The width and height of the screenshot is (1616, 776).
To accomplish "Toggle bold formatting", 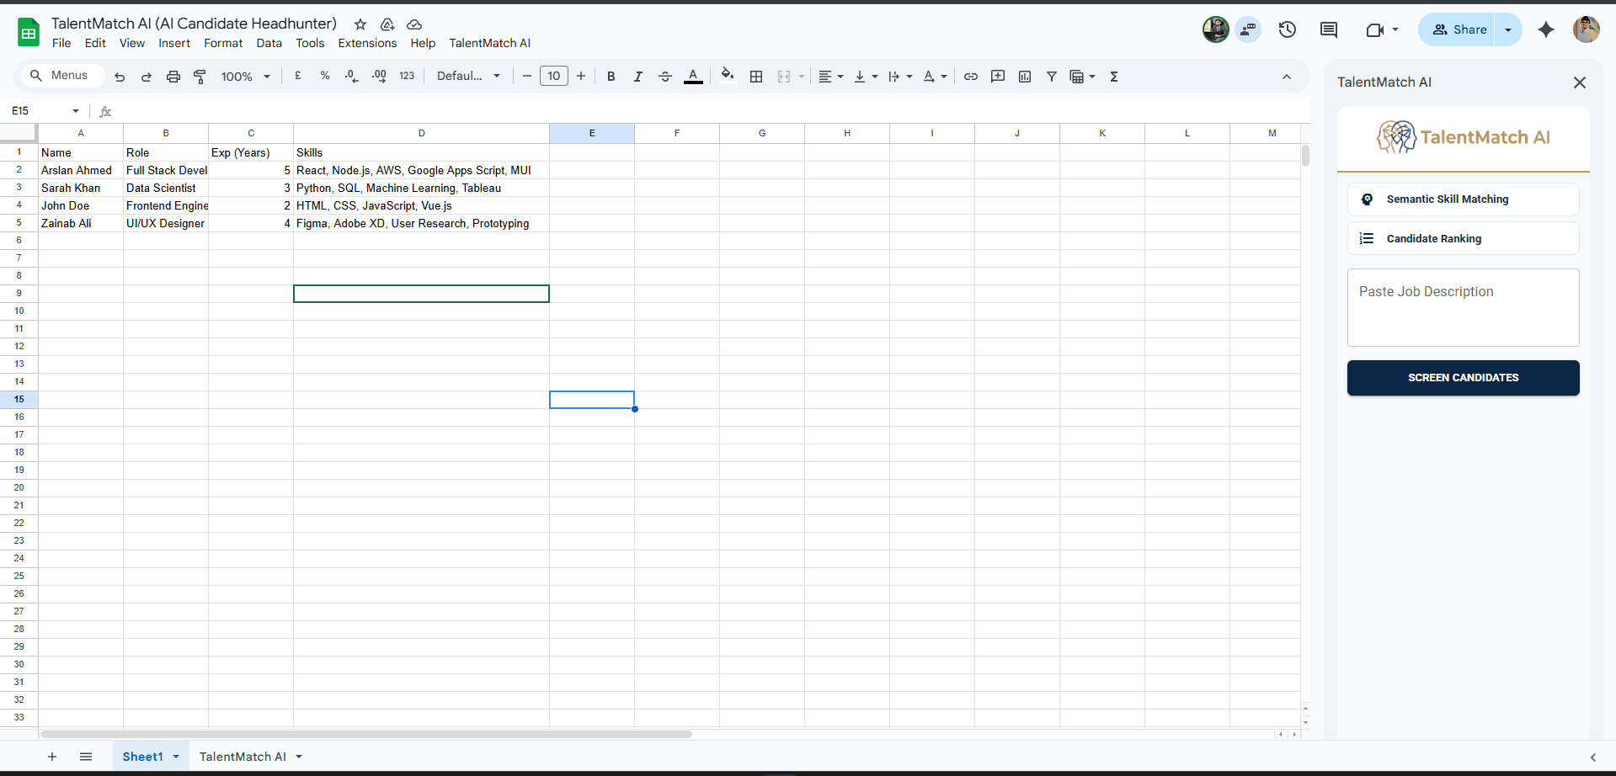I will pyautogui.click(x=611, y=77).
